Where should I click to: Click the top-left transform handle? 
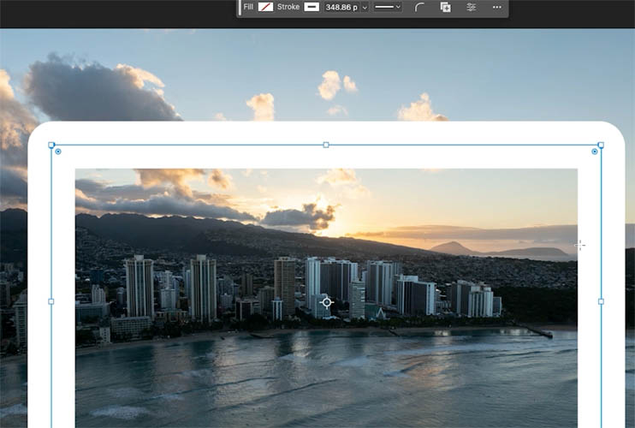pyautogui.click(x=51, y=145)
